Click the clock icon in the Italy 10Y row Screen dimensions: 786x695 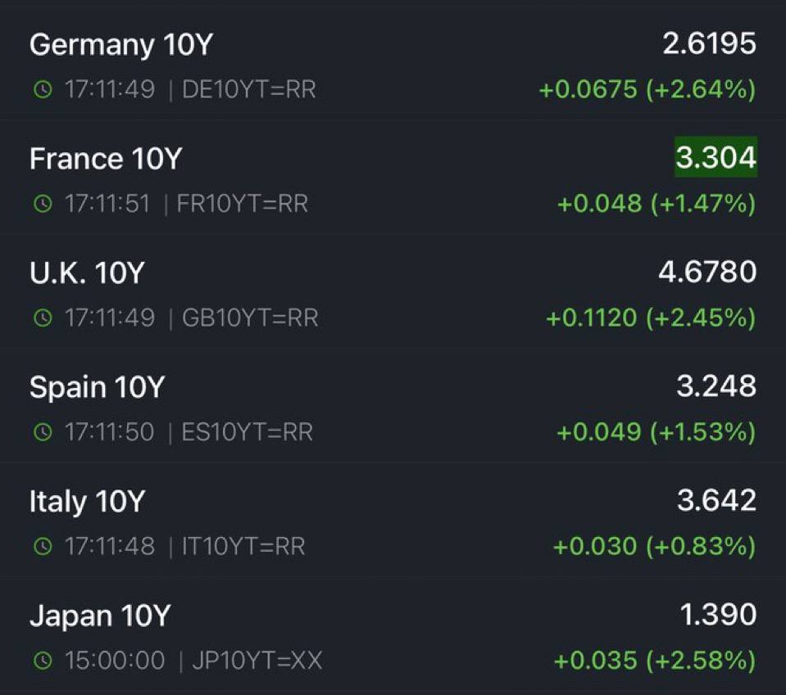(42, 546)
